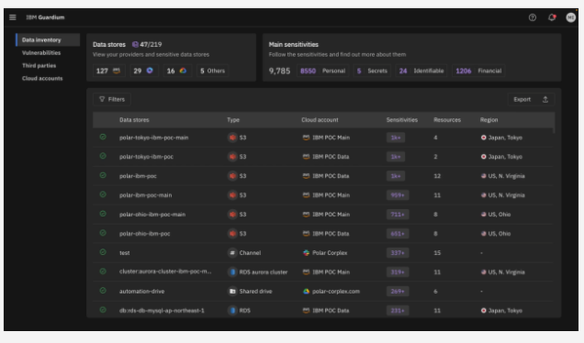Click Shared drive type icon
Image resolution: width=584 pixels, height=343 pixels.
[x=232, y=291]
